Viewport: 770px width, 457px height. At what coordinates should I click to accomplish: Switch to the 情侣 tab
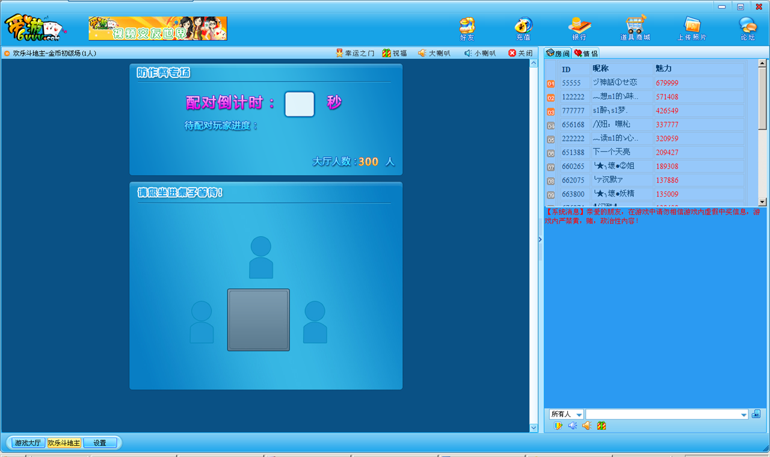point(585,54)
